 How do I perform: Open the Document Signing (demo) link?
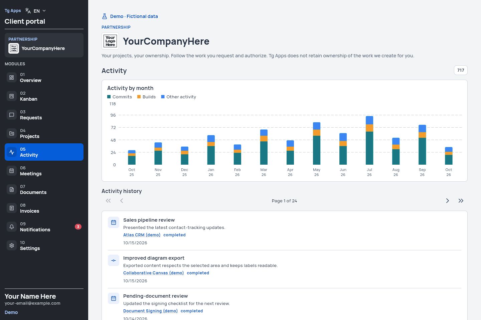click(x=150, y=311)
